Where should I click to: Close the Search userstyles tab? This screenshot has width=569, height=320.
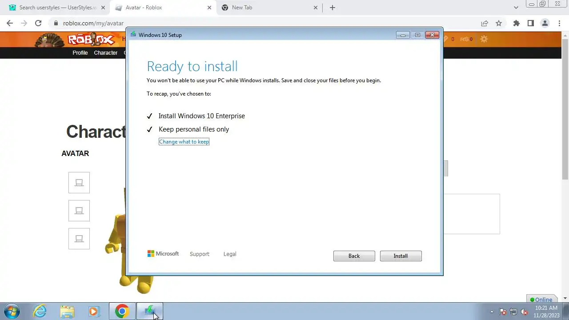point(103,8)
